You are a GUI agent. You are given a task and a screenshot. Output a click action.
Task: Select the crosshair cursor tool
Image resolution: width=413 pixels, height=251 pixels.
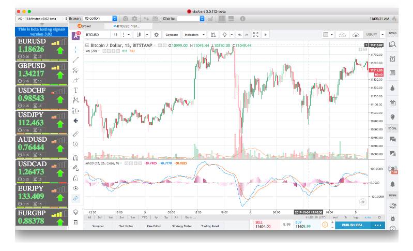(76, 49)
